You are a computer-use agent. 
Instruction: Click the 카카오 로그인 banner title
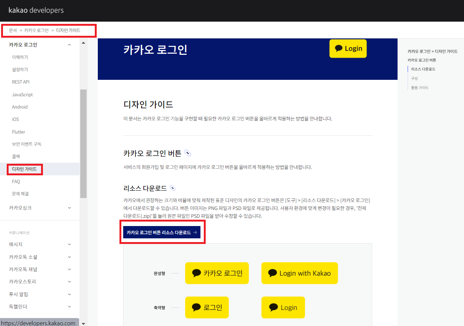[155, 49]
